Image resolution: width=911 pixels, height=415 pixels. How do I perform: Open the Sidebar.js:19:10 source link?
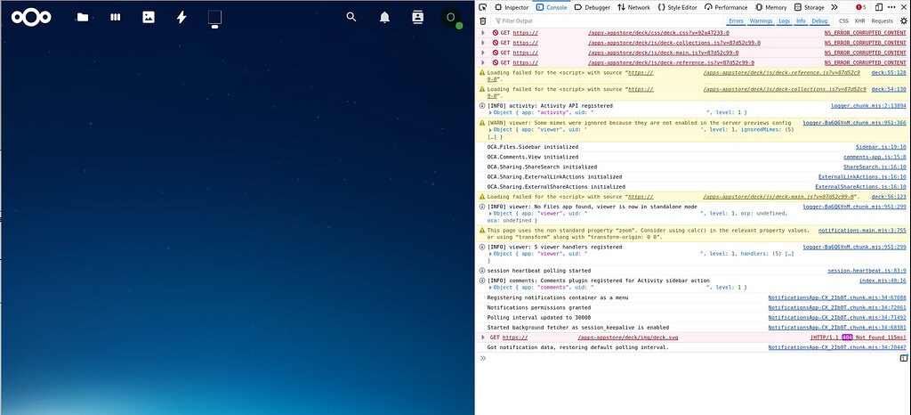(881, 146)
